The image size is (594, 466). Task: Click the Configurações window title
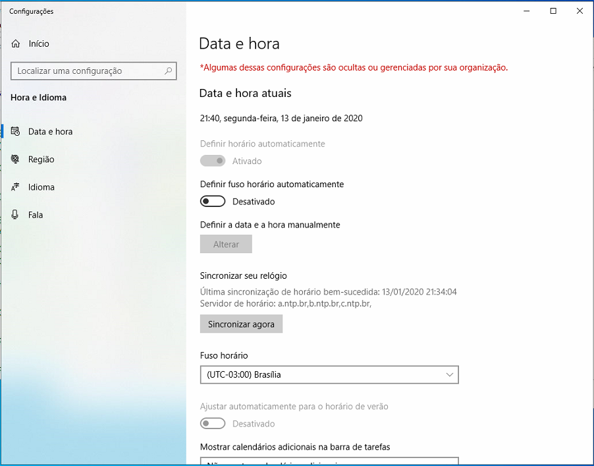pos(32,11)
